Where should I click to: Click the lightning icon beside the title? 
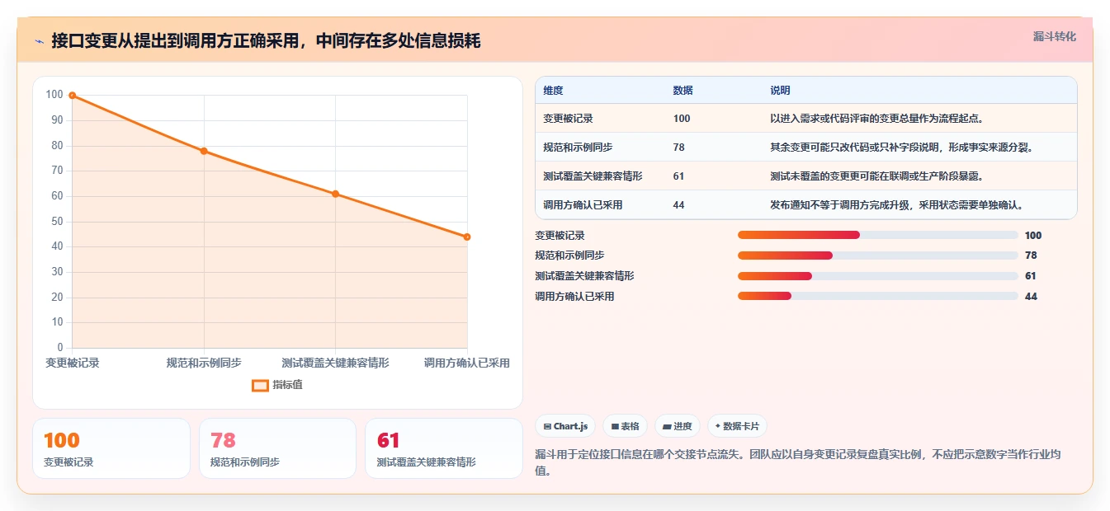40,41
